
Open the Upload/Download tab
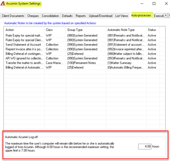click(101, 16)
